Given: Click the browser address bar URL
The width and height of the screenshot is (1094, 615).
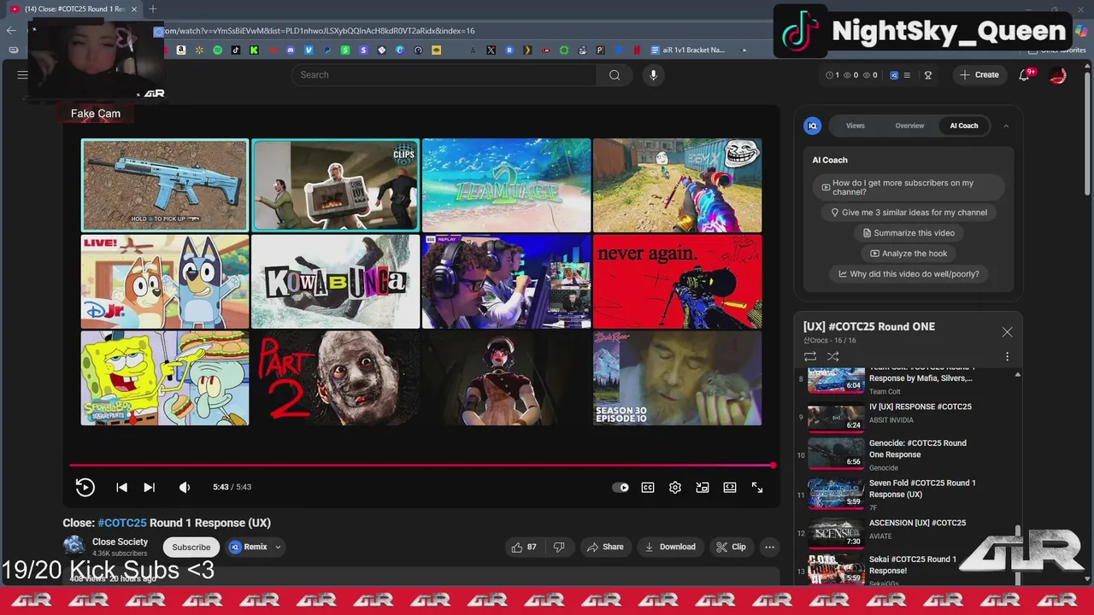Looking at the screenshot, I should pyautogui.click(x=319, y=31).
